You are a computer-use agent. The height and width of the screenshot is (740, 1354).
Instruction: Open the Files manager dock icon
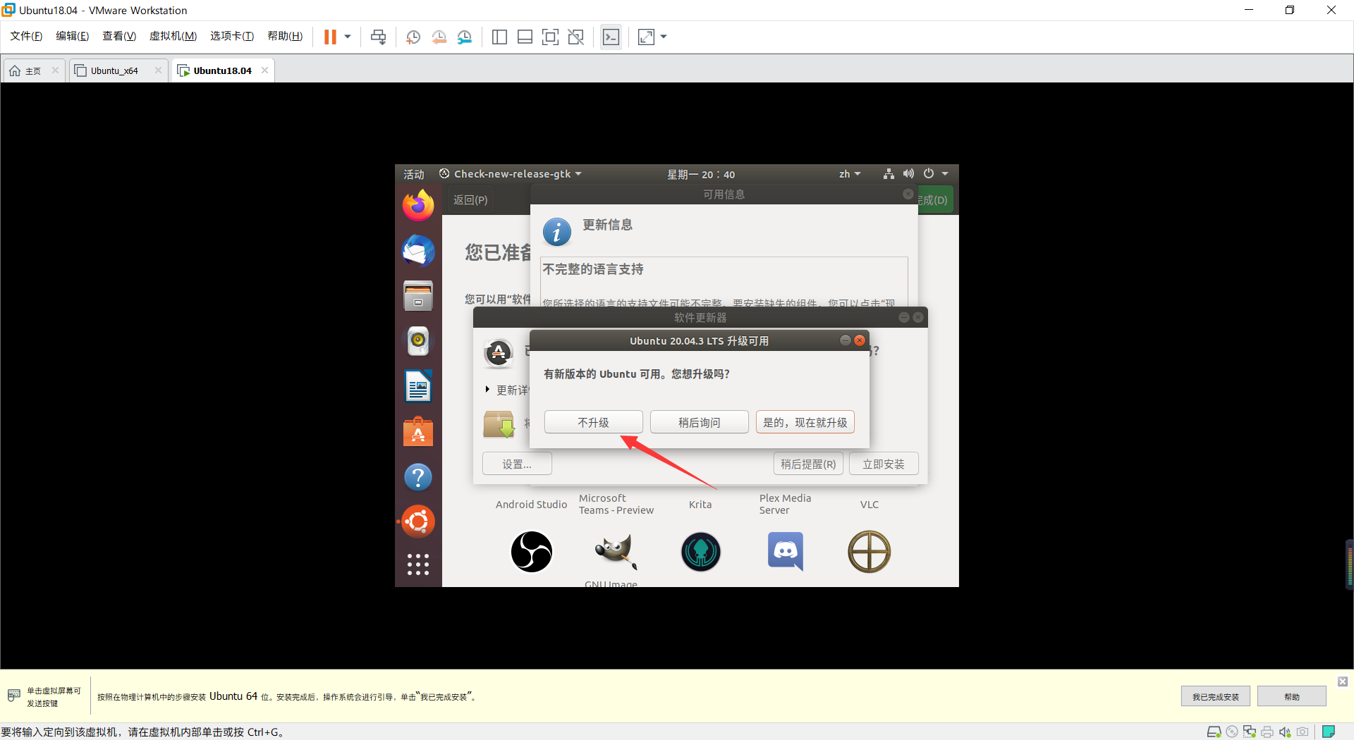click(418, 296)
